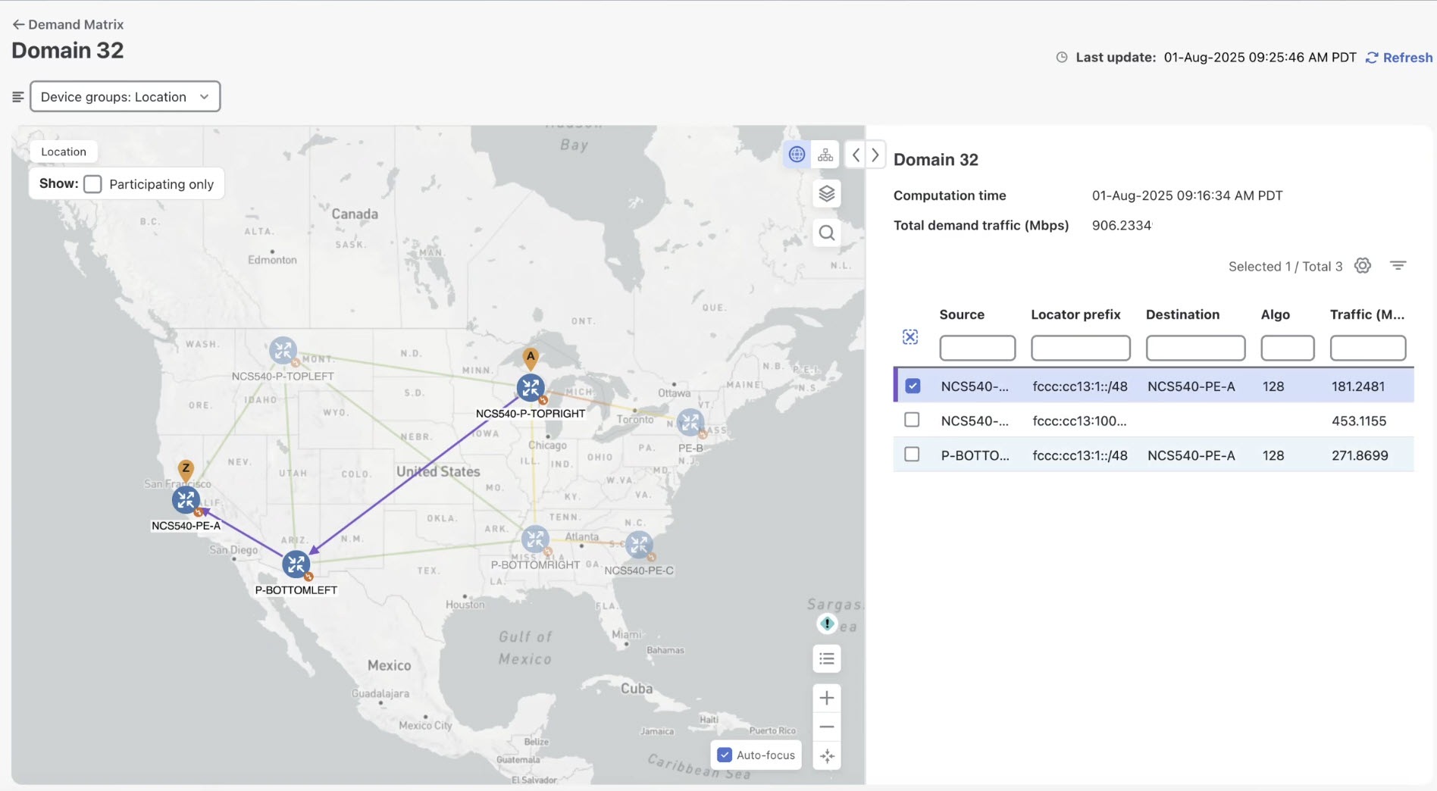
Task: Open table settings gear icon
Action: pyautogui.click(x=1362, y=265)
